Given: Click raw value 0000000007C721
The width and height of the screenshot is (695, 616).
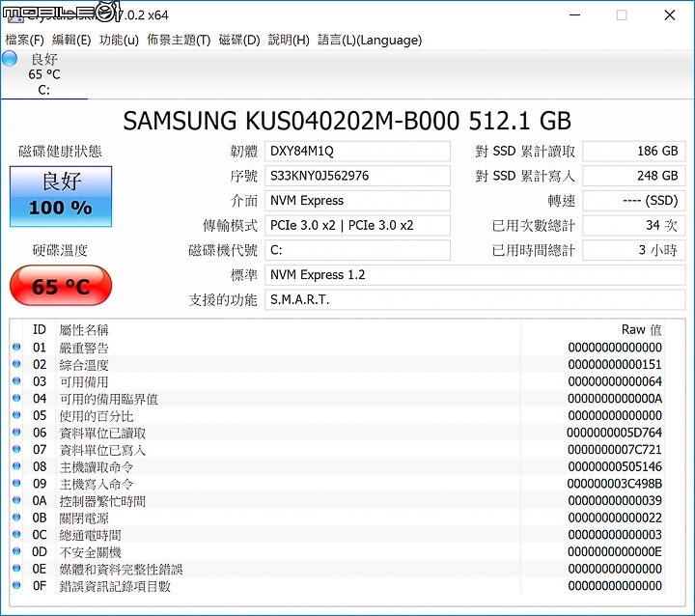Looking at the screenshot, I should click(614, 449).
